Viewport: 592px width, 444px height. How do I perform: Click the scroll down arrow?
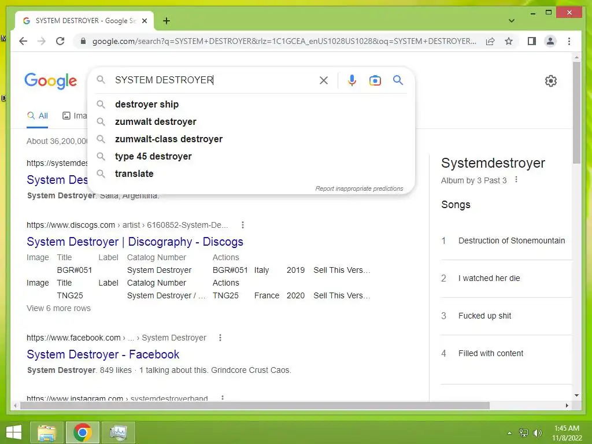(x=576, y=395)
